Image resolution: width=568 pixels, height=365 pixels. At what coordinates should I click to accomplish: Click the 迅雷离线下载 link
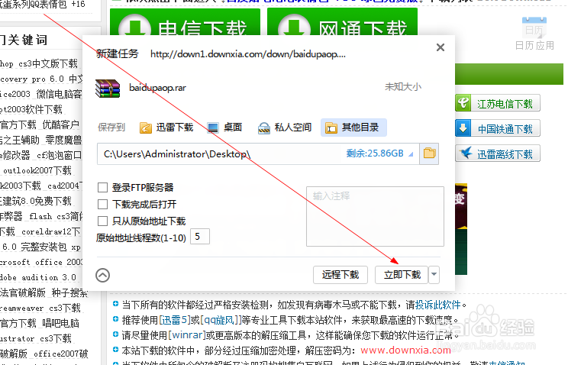pos(505,155)
